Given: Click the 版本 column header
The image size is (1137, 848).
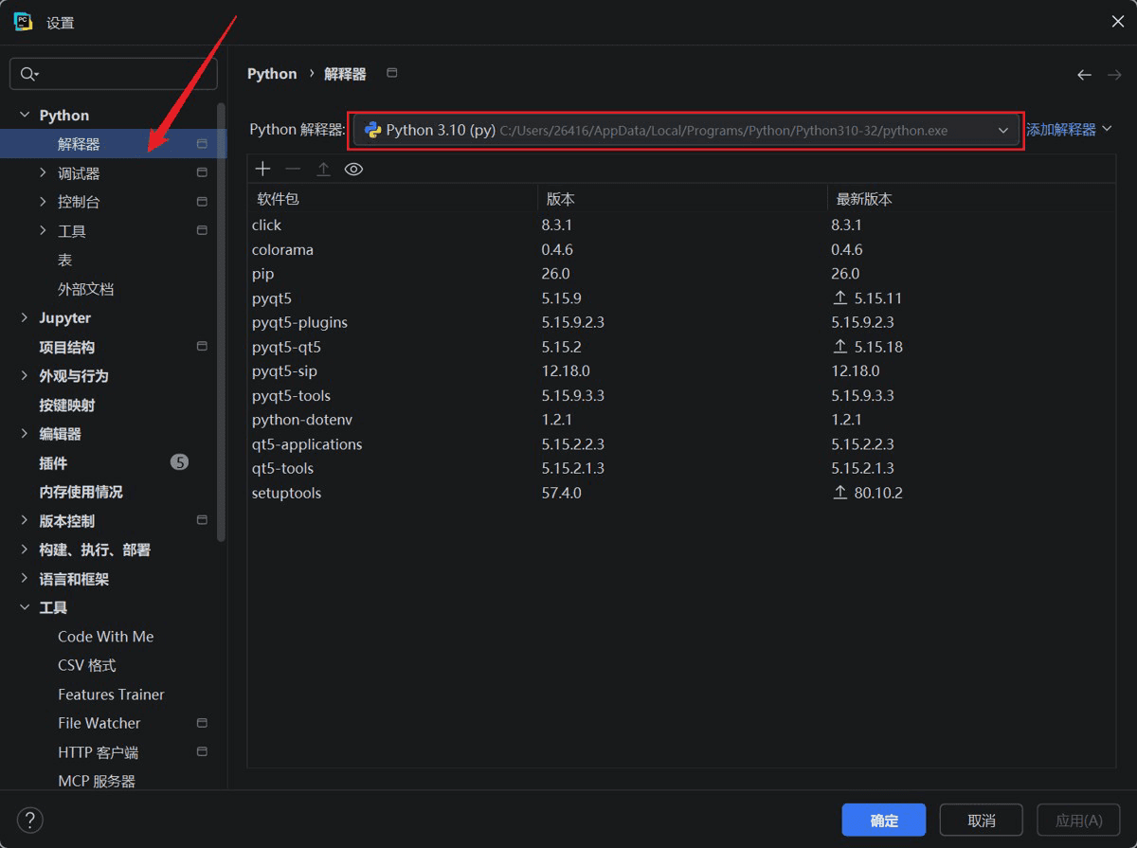Looking at the screenshot, I should [x=682, y=199].
